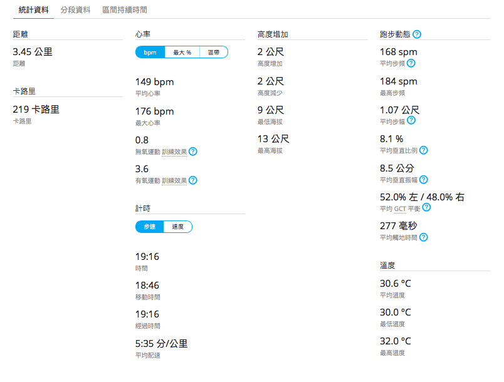Switch timing display to 速度
The image size is (504, 382).
coord(178,227)
